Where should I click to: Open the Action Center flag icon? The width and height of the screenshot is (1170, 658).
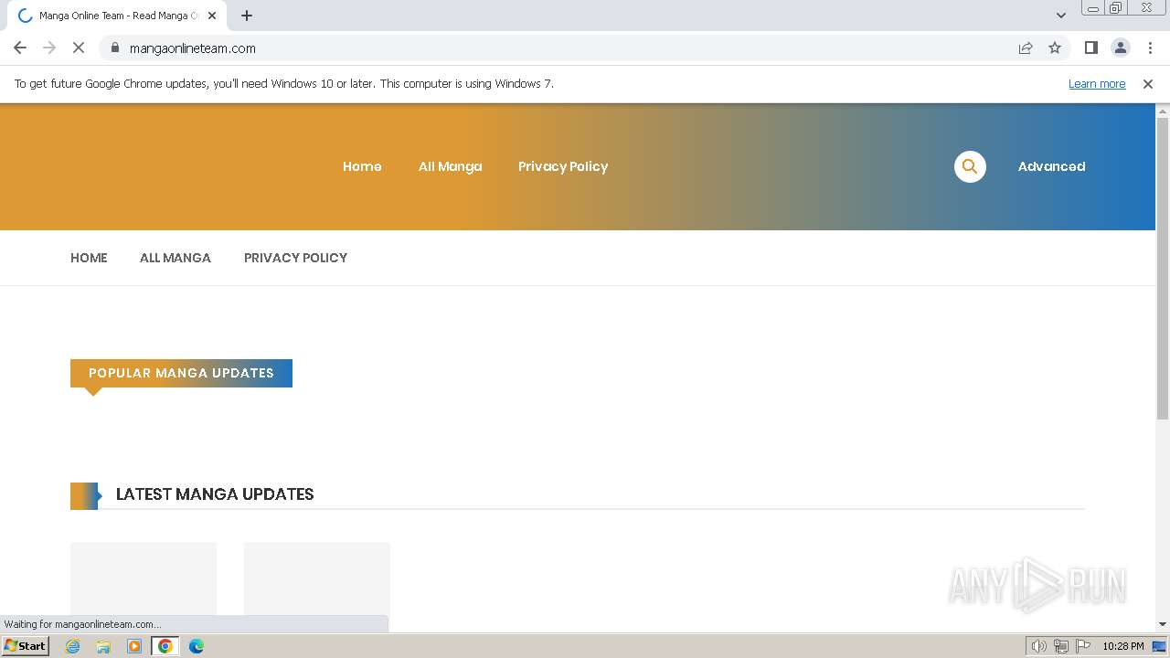pos(1083,646)
